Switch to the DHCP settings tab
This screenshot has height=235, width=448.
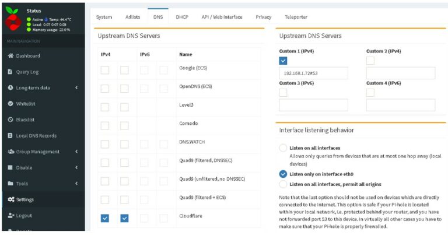[182, 17]
